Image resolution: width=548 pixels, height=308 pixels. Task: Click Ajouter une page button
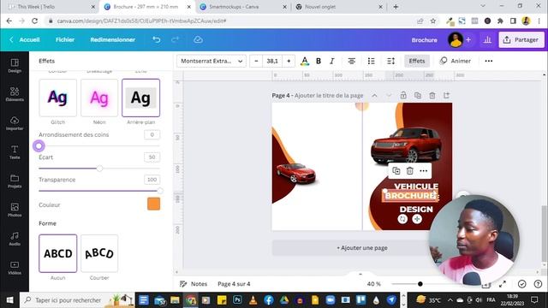tap(362, 248)
